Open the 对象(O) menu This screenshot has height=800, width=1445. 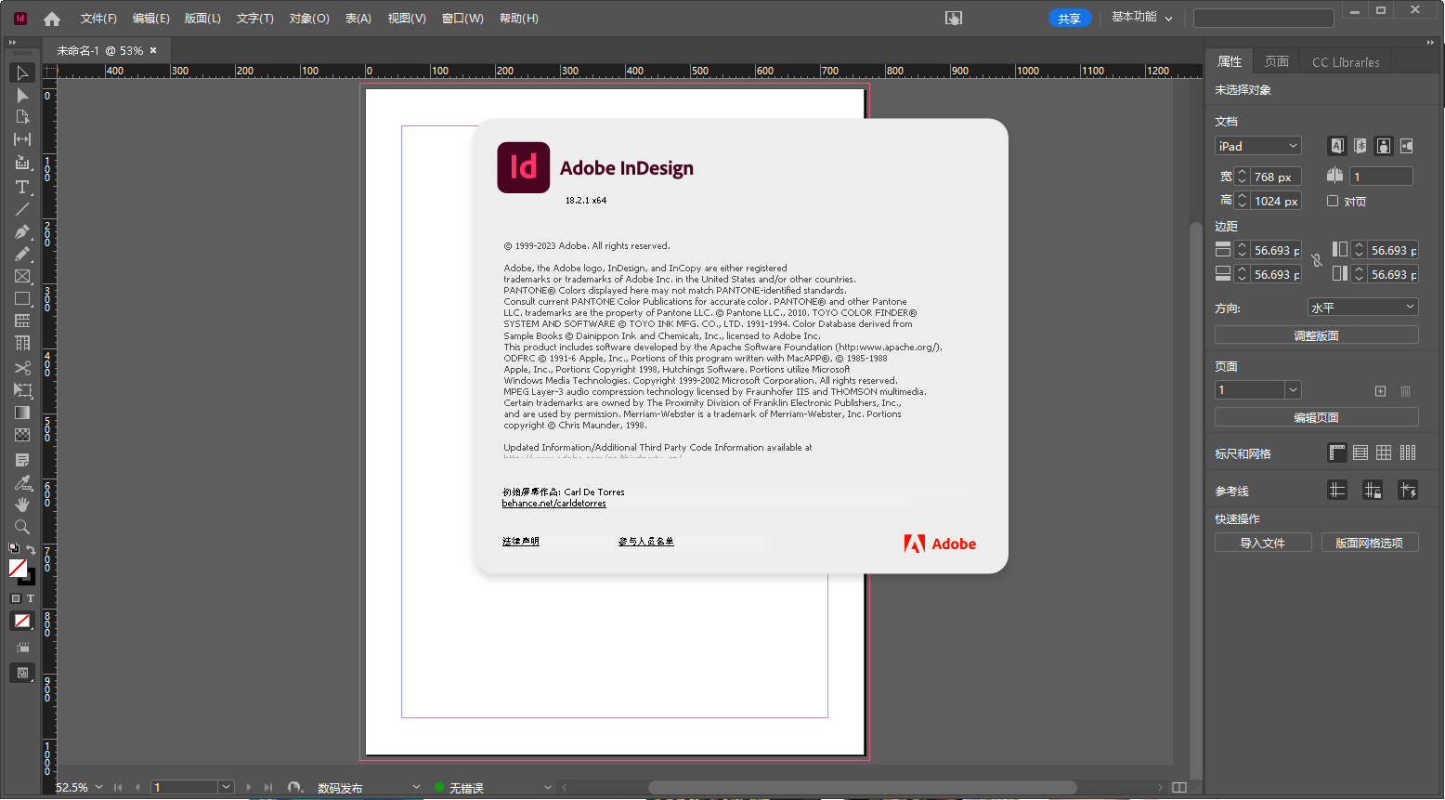(309, 19)
